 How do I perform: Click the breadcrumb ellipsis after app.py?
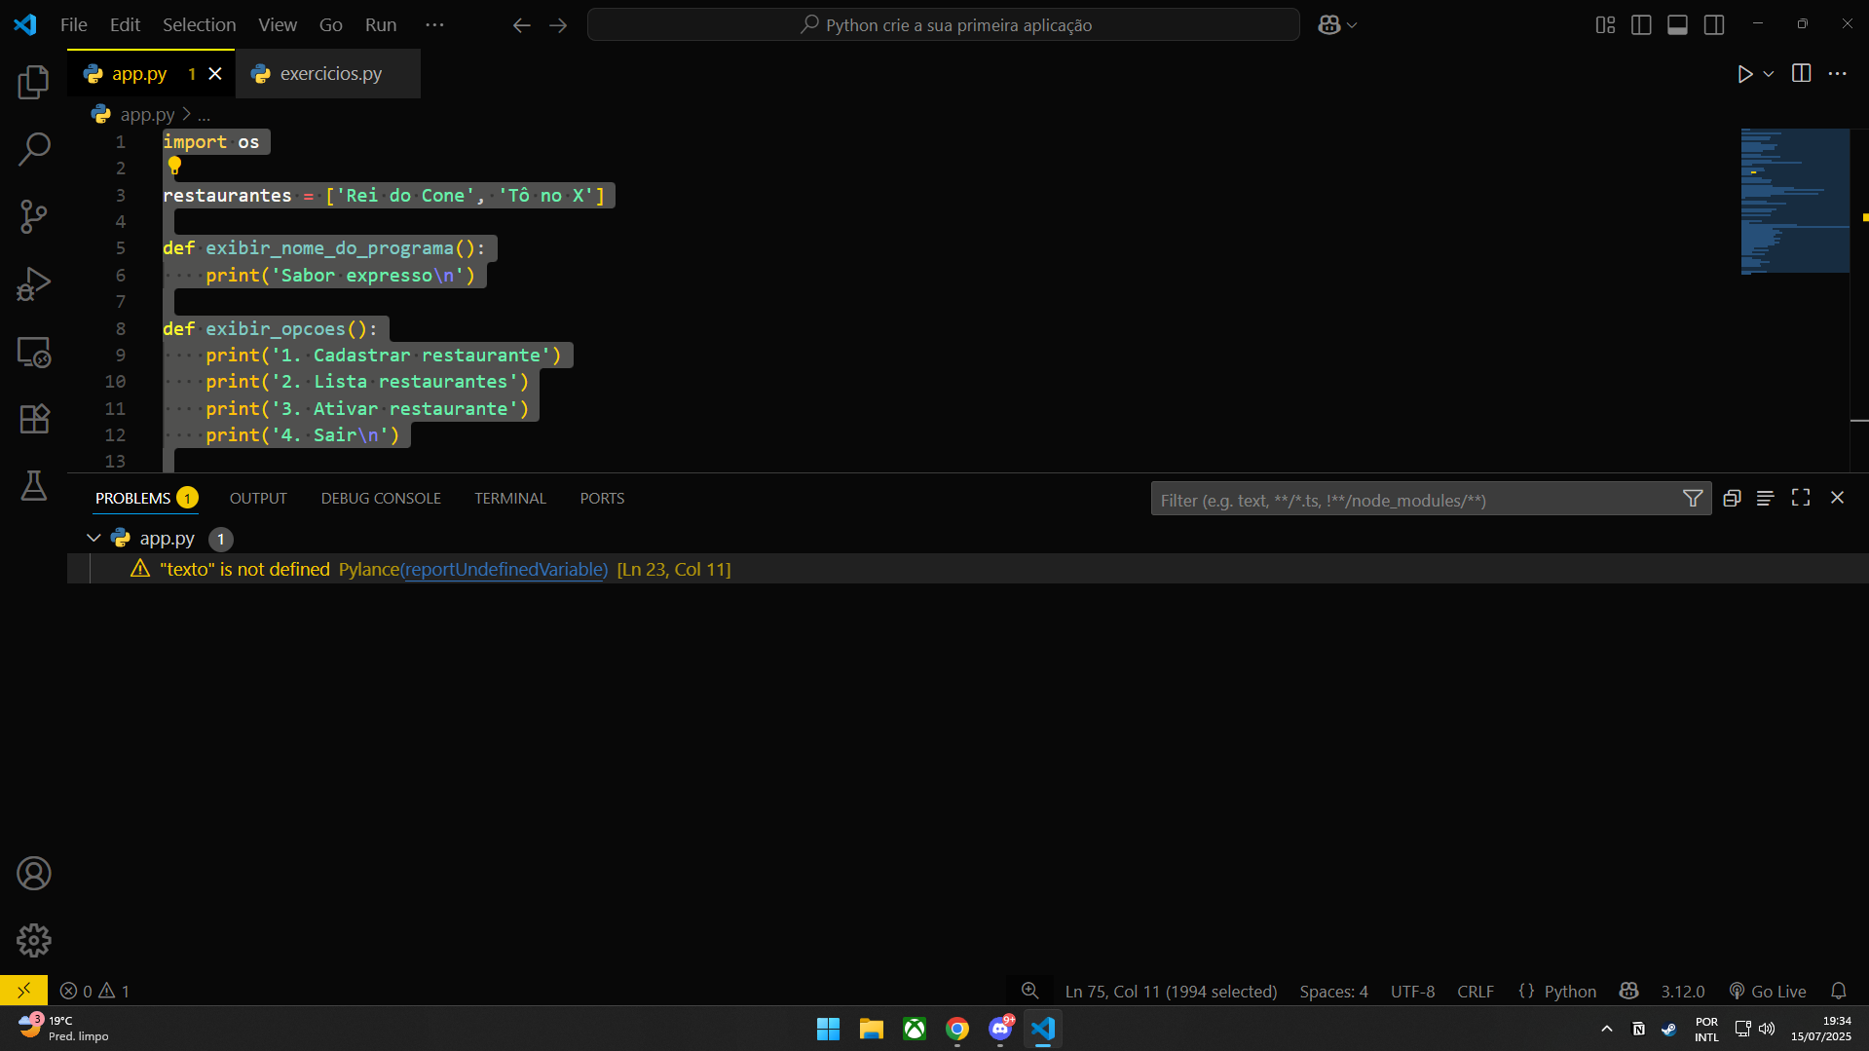204,114
